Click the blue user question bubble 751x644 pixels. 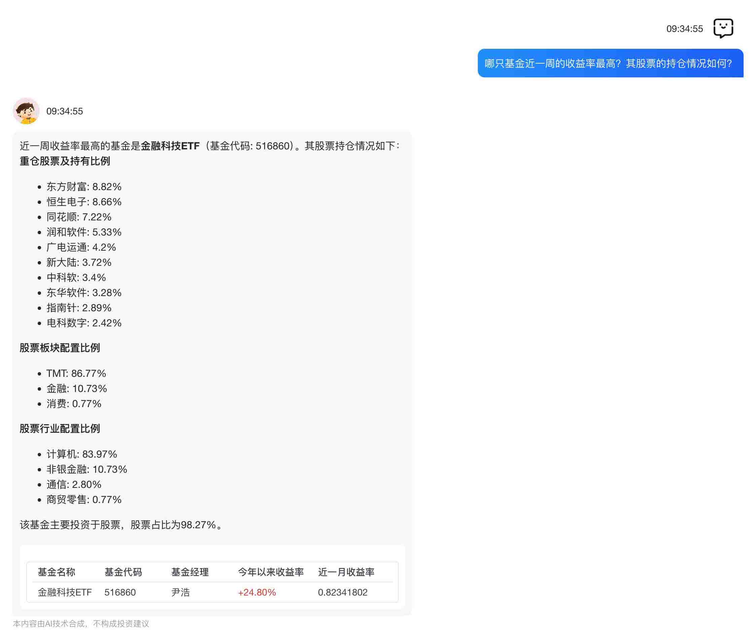610,63
